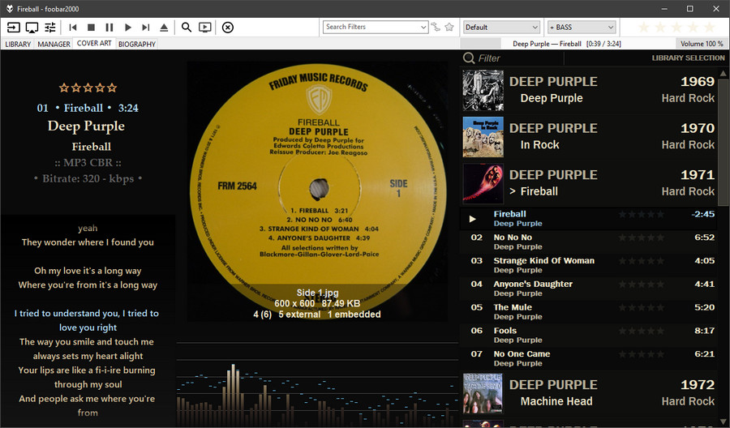Select track 07 No One Came

(x=589, y=358)
